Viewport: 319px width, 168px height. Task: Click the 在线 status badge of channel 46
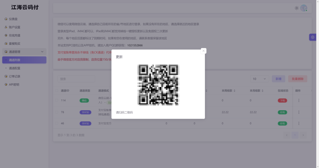(x=282, y=123)
